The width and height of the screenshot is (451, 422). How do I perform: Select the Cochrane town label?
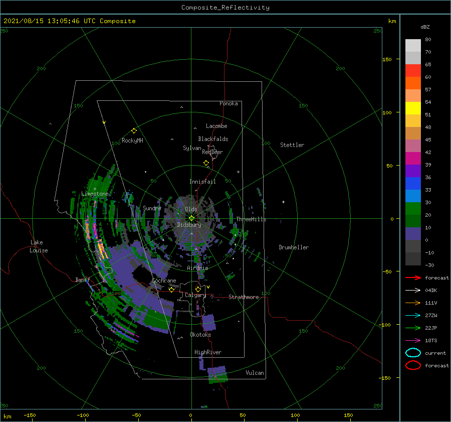tap(164, 280)
